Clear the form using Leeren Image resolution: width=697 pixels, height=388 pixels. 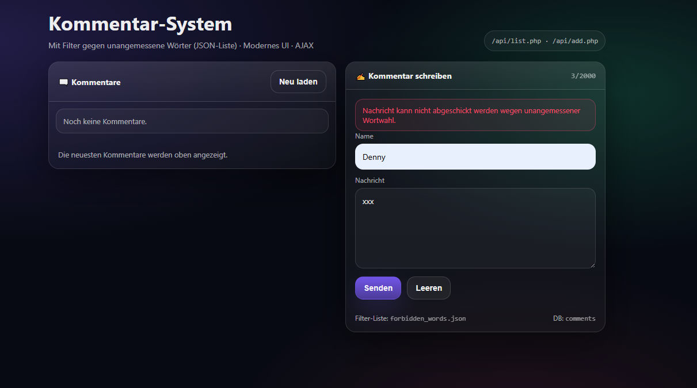(428, 288)
